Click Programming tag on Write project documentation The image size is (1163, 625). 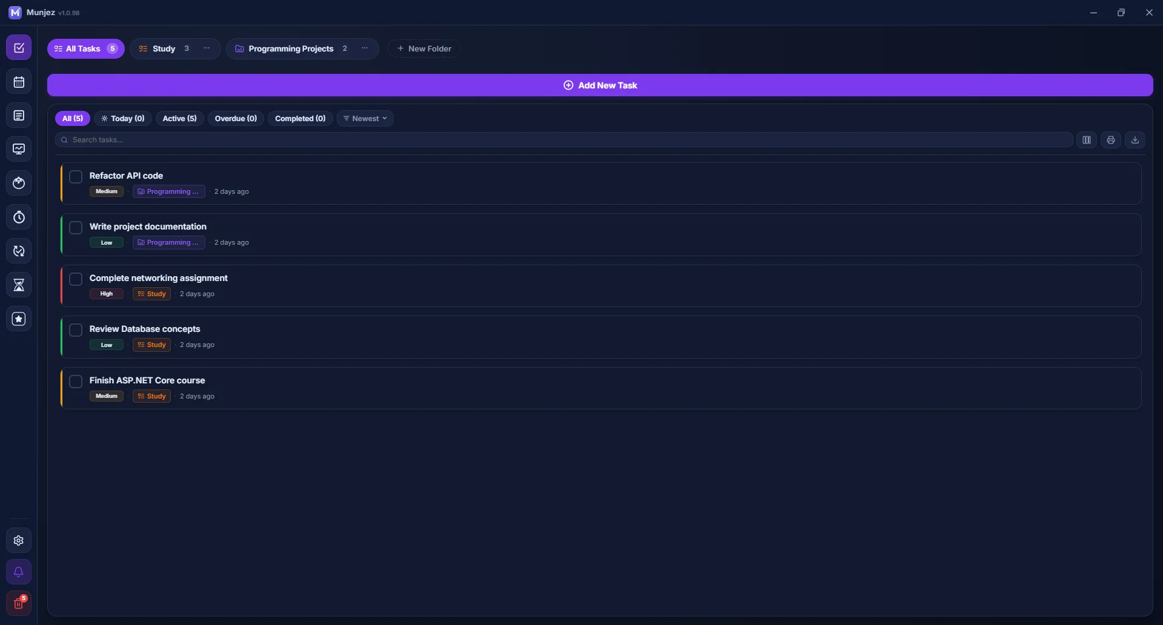169,242
